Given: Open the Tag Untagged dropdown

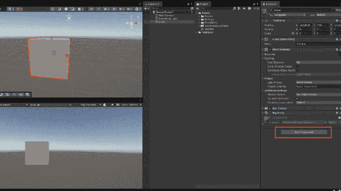Looking at the screenshot, I should 289,15.
